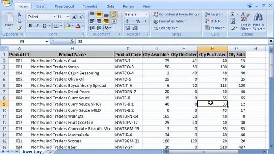Align text left
This screenshot has height=154, width=274.
click(92, 21)
